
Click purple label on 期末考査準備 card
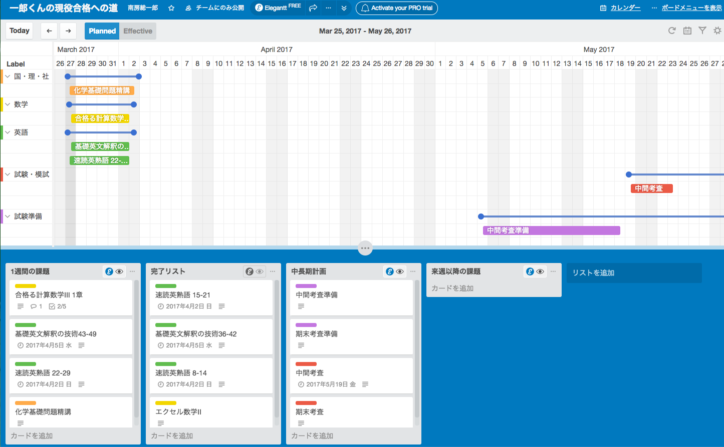pyautogui.click(x=306, y=325)
